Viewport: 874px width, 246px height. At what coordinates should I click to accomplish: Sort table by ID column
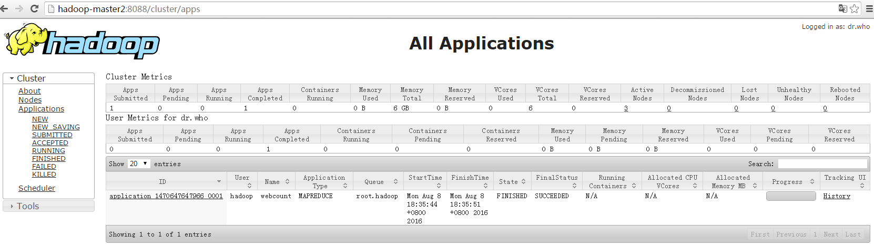tap(166, 181)
